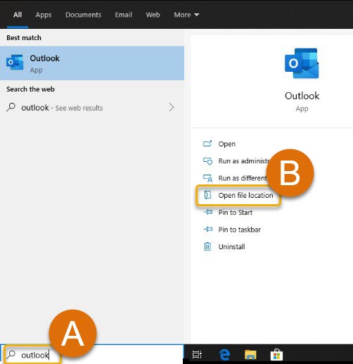Screen dimensions: 353x364
Task: Expand the web results chevron arrow
Action: coord(172,107)
